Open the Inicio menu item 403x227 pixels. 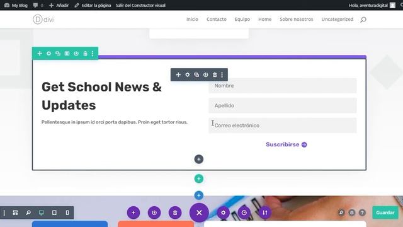(x=192, y=19)
